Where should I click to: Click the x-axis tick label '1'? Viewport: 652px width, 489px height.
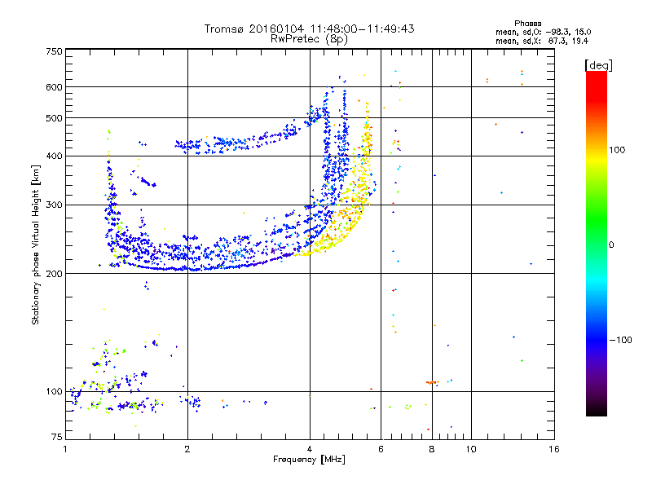click(x=65, y=449)
